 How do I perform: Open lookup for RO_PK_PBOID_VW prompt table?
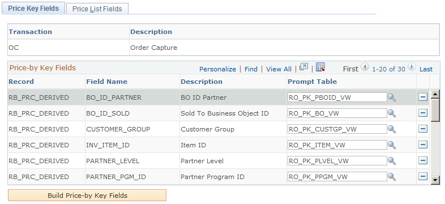point(392,97)
